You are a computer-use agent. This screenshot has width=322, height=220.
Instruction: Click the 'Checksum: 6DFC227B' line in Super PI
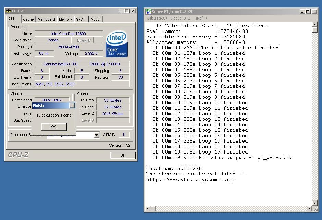click(x=174, y=169)
